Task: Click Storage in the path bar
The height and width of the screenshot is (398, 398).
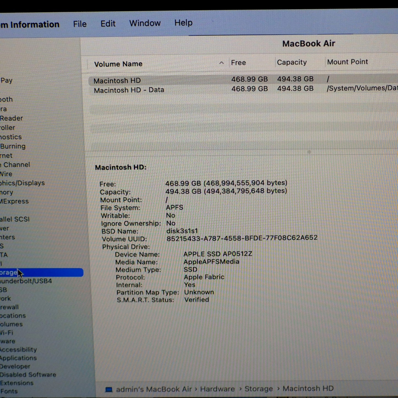Action: (259, 389)
